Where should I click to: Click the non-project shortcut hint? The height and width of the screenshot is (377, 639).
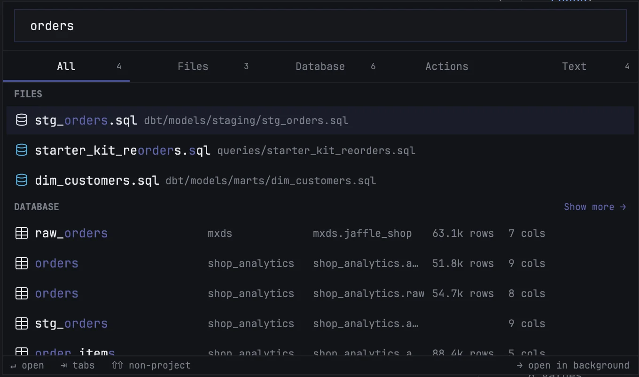(x=151, y=365)
